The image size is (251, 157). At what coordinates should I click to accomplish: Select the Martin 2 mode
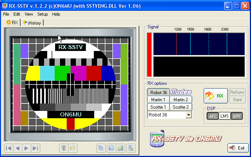pyautogui.click(x=181, y=100)
